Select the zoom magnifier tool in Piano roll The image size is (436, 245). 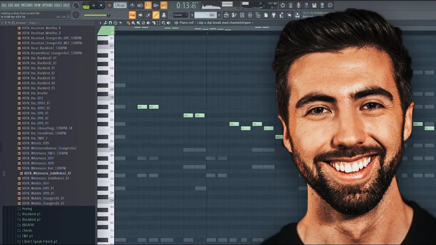click(x=163, y=23)
